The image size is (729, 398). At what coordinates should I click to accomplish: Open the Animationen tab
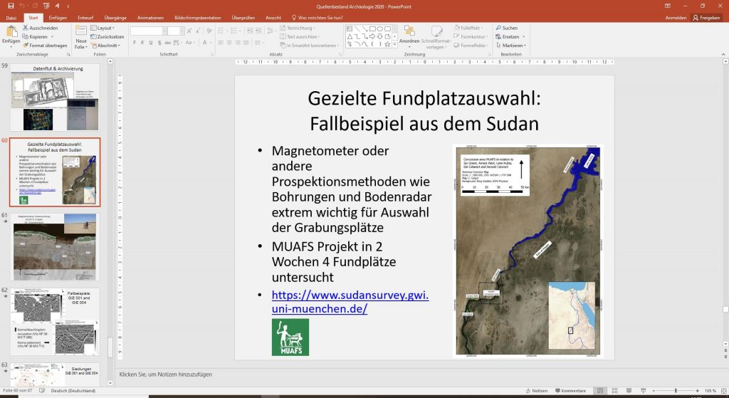pos(150,18)
